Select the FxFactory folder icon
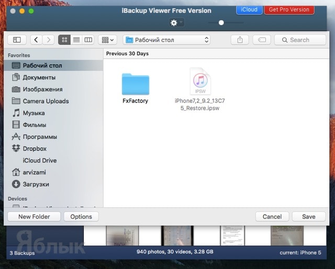Image resolution: width=335 pixels, height=269 pixels. [135, 85]
